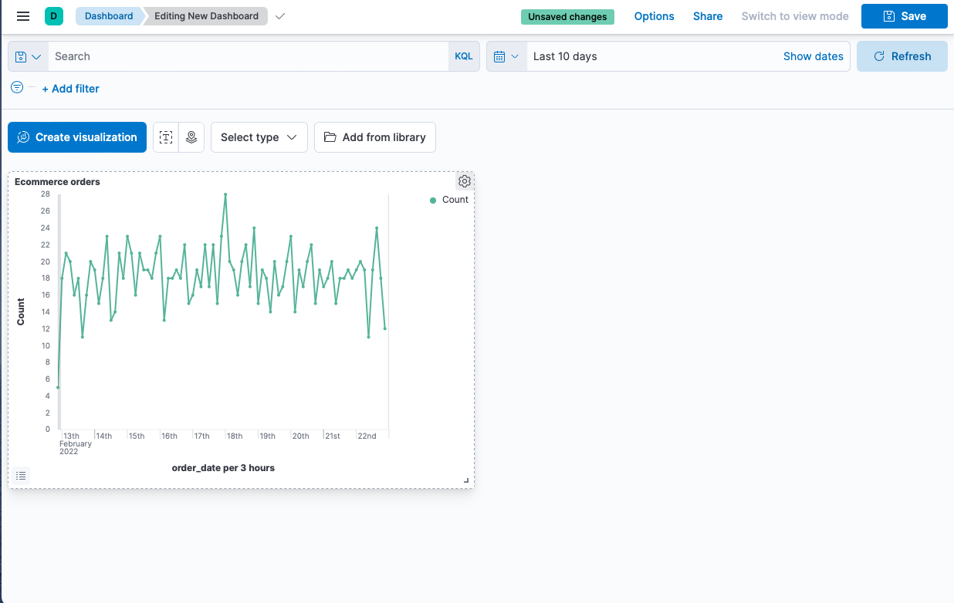Viewport: 954px width, 603px height.
Task: Go to the Dashboard breadcrumb
Action: click(x=108, y=15)
